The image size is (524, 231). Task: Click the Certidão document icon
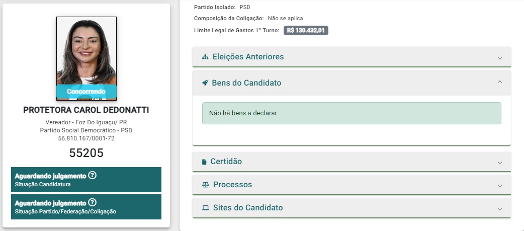pos(204,162)
